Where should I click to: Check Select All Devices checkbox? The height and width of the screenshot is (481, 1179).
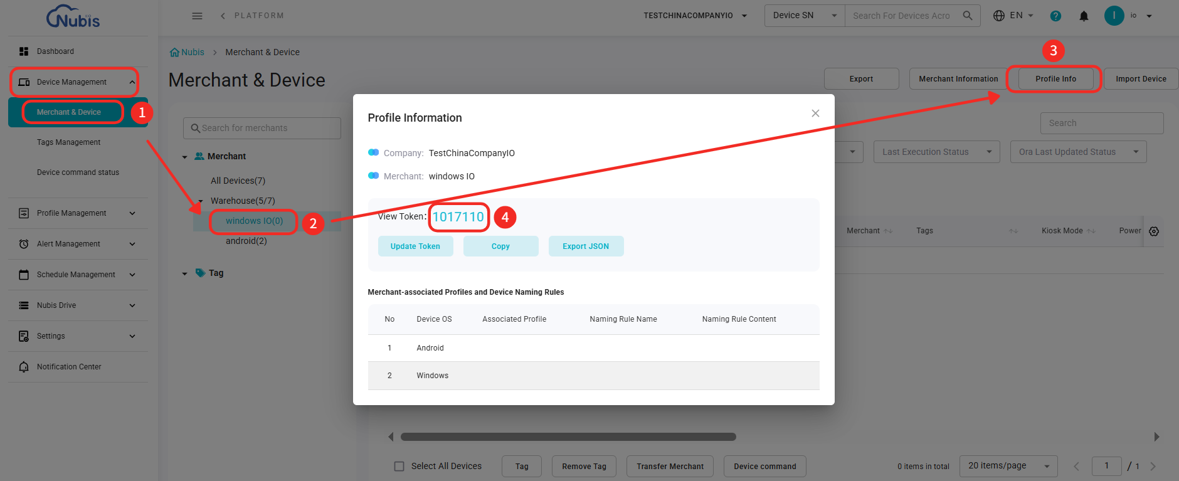pyautogui.click(x=399, y=466)
